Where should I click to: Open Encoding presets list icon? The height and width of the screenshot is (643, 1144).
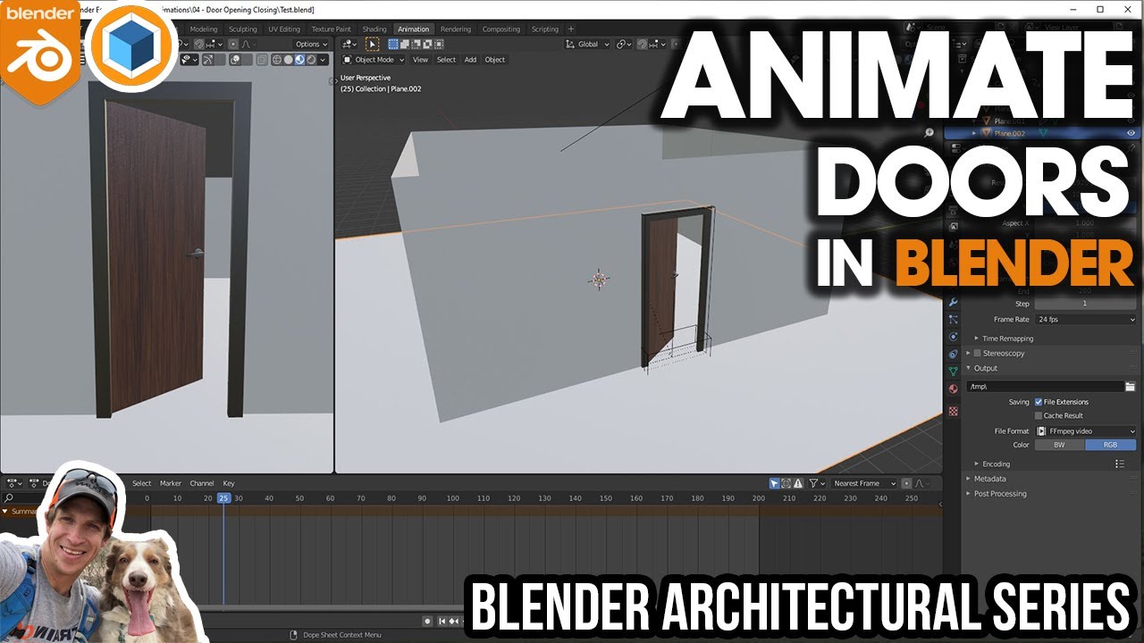1120,463
